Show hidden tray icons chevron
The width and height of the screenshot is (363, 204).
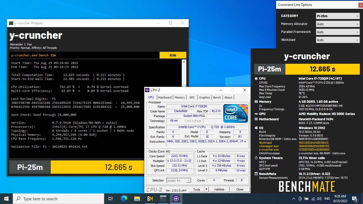tap(294, 199)
